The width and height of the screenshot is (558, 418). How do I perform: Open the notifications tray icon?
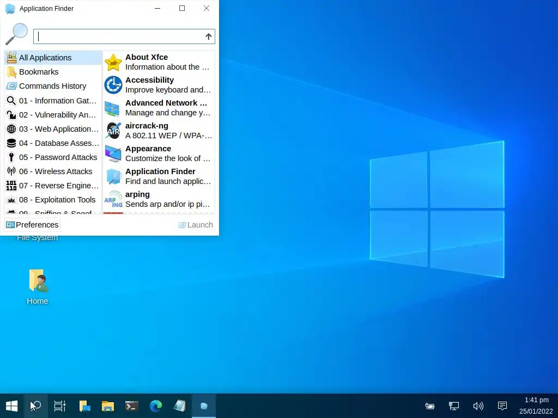pos(502,406)
